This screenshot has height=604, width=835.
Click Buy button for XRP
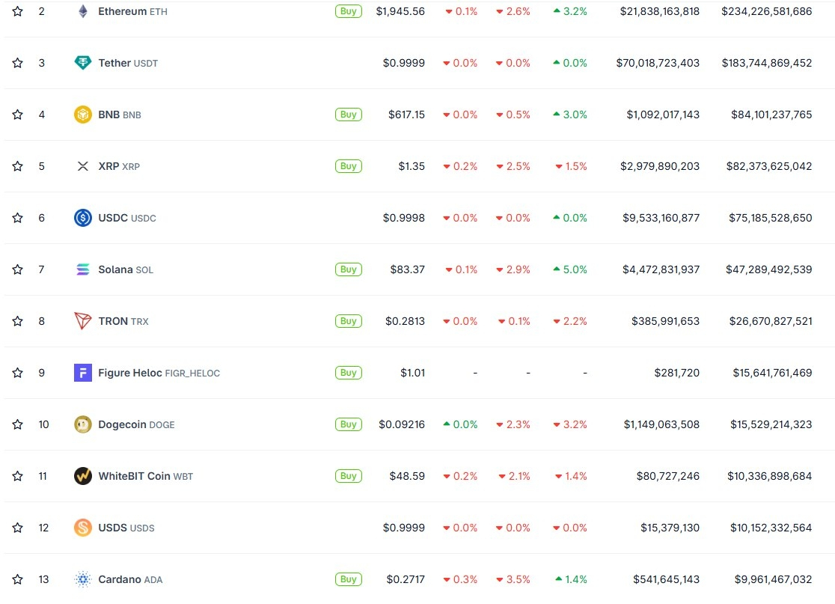pos(348,166)
